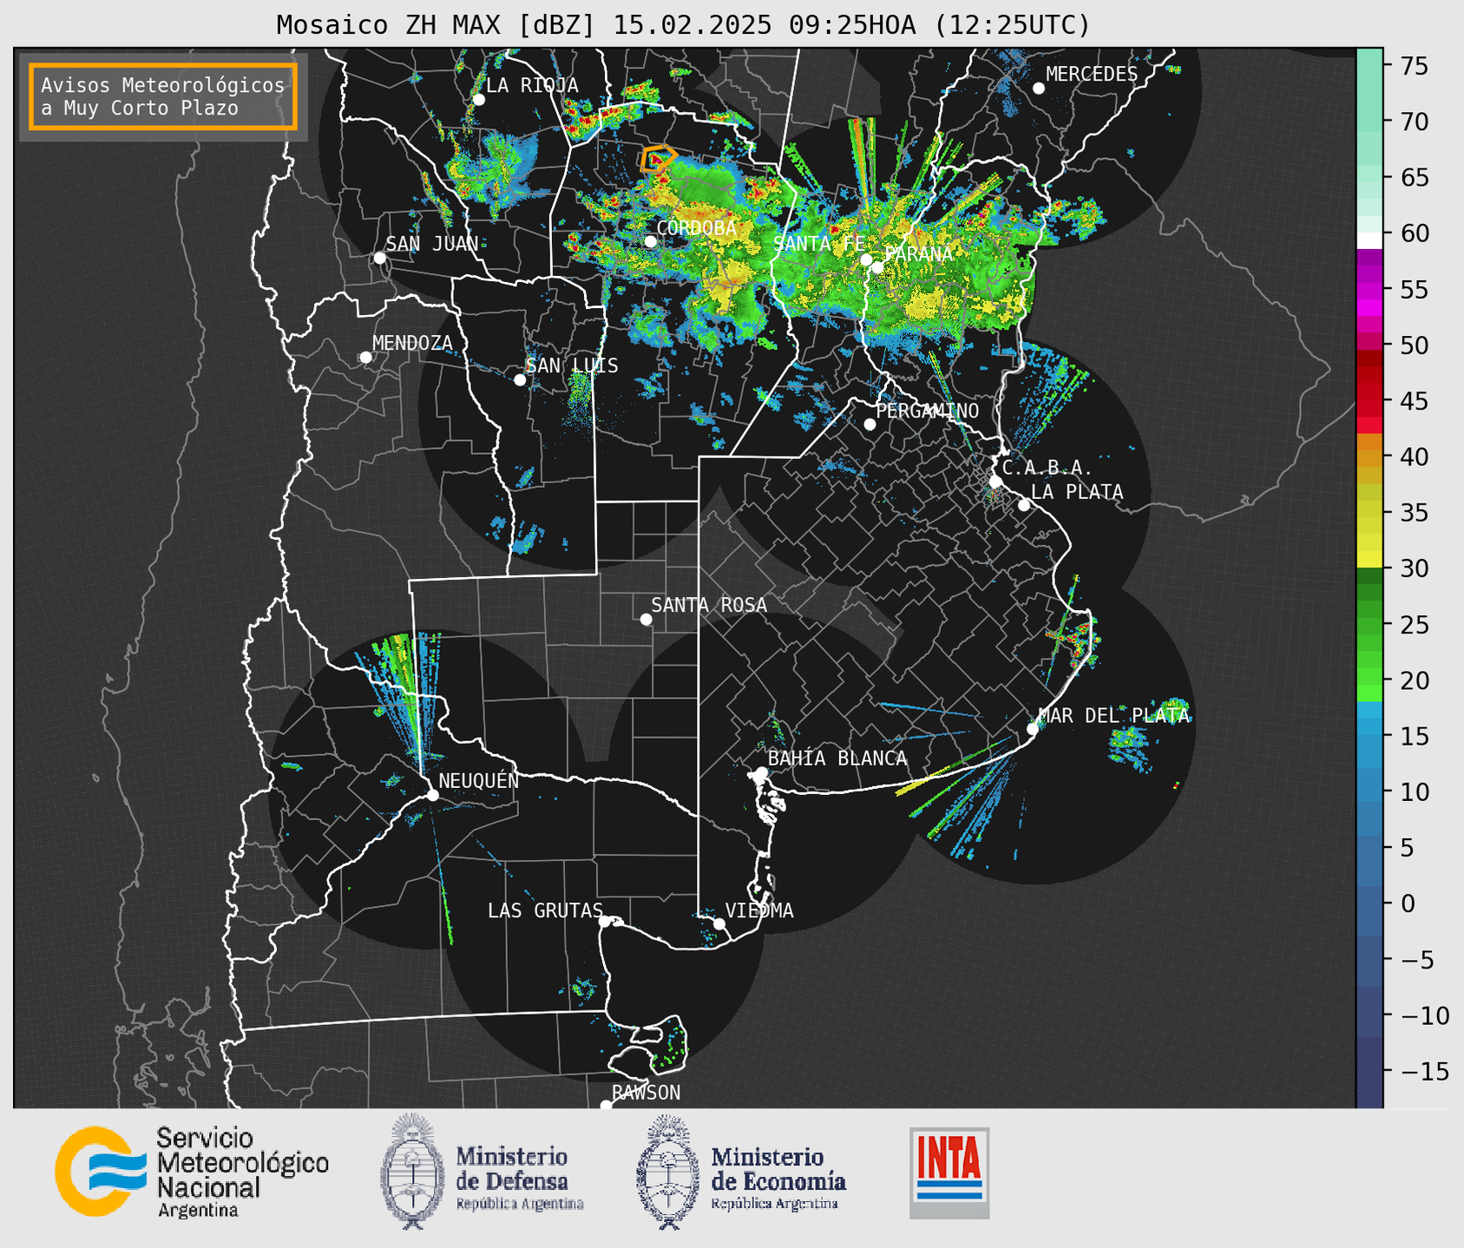Click the Ministerio de Defensa coat of arms

pyautogui.click(x=412, y=1172)
